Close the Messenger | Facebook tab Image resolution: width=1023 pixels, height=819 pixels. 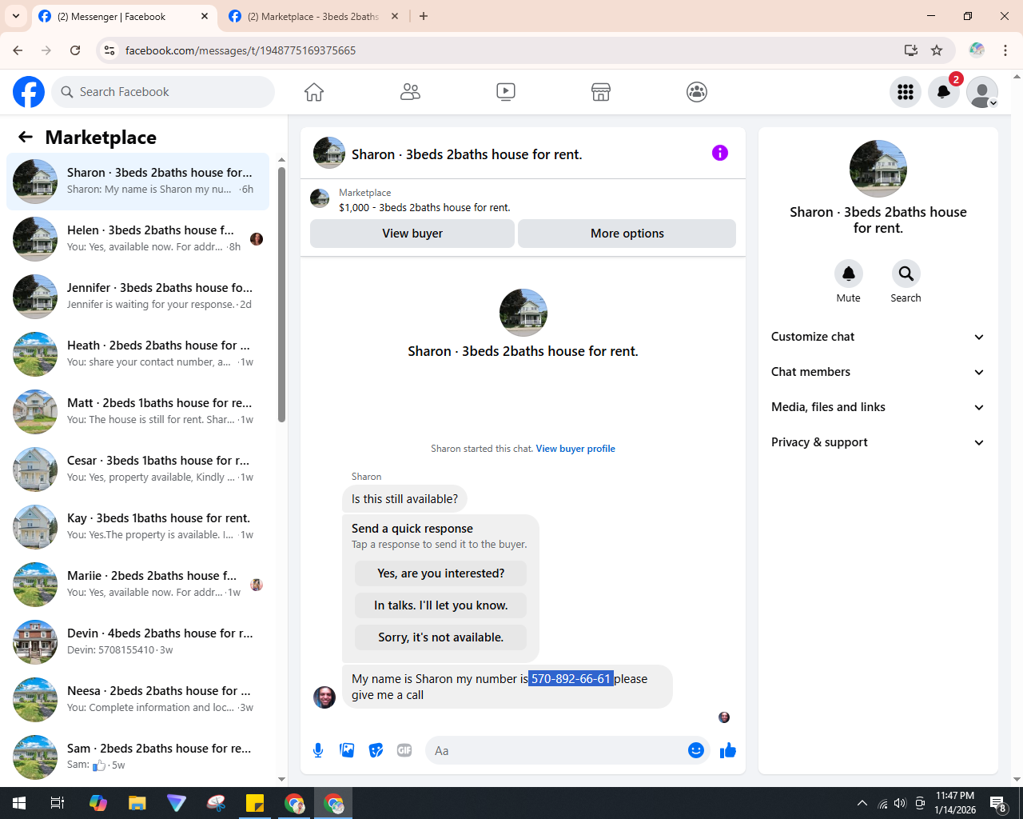pos(205,16)
